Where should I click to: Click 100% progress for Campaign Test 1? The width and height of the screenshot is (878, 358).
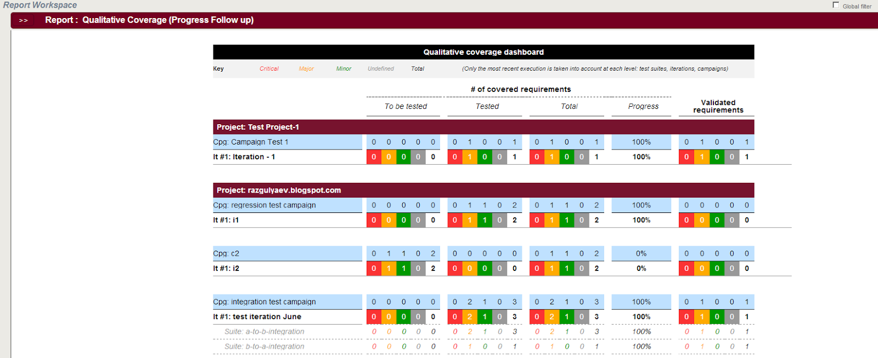pos(641,142)
